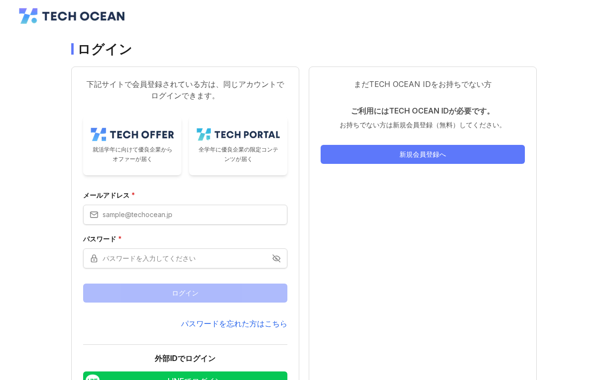This screenshot has width=608, height=380.
Task: Click the LINE icon on green button
Action: 93,378
